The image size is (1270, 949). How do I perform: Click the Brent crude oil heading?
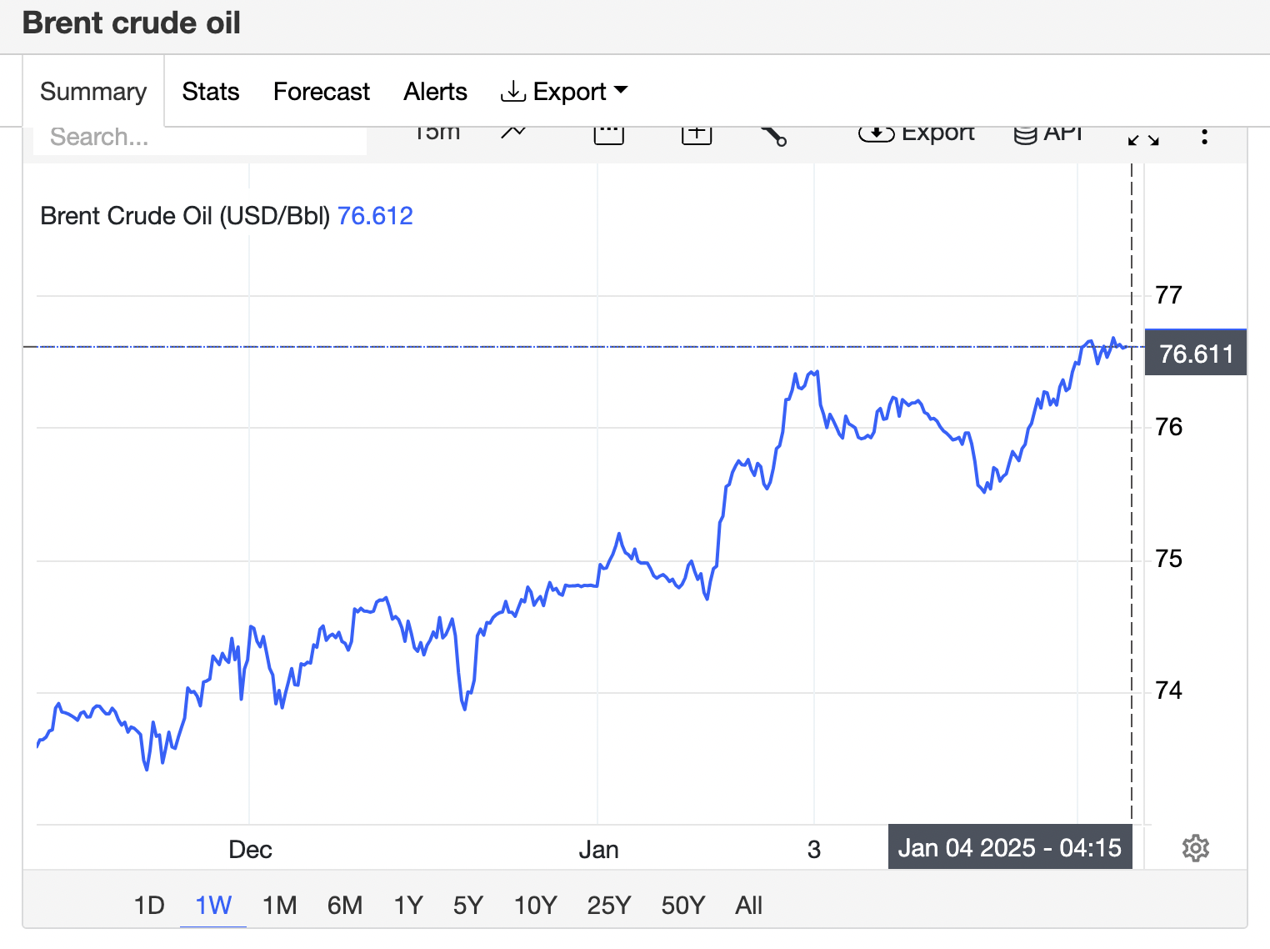pyautogui.click(x=132, y=23)
